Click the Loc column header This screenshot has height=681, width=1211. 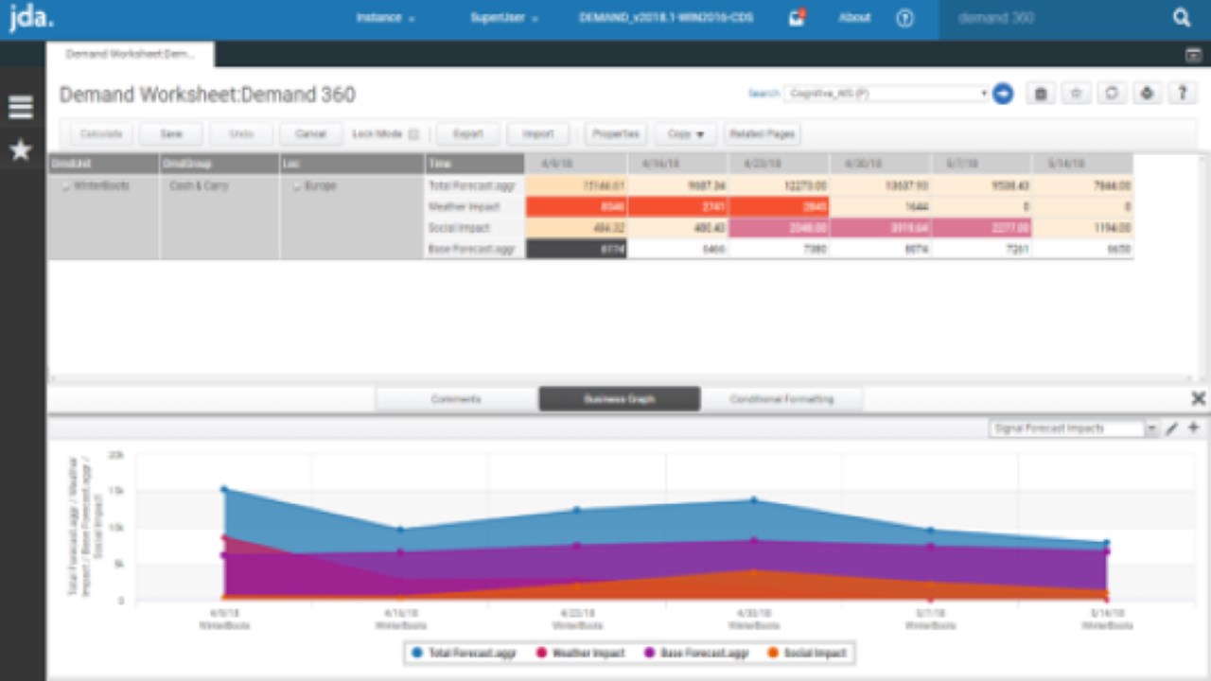(351, 164)
